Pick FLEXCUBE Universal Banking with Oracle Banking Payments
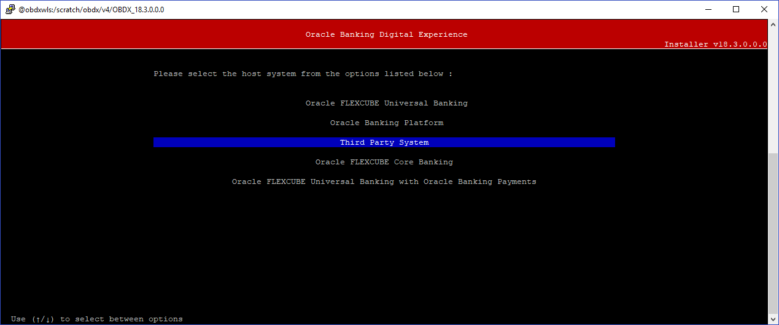 (384, 182)
